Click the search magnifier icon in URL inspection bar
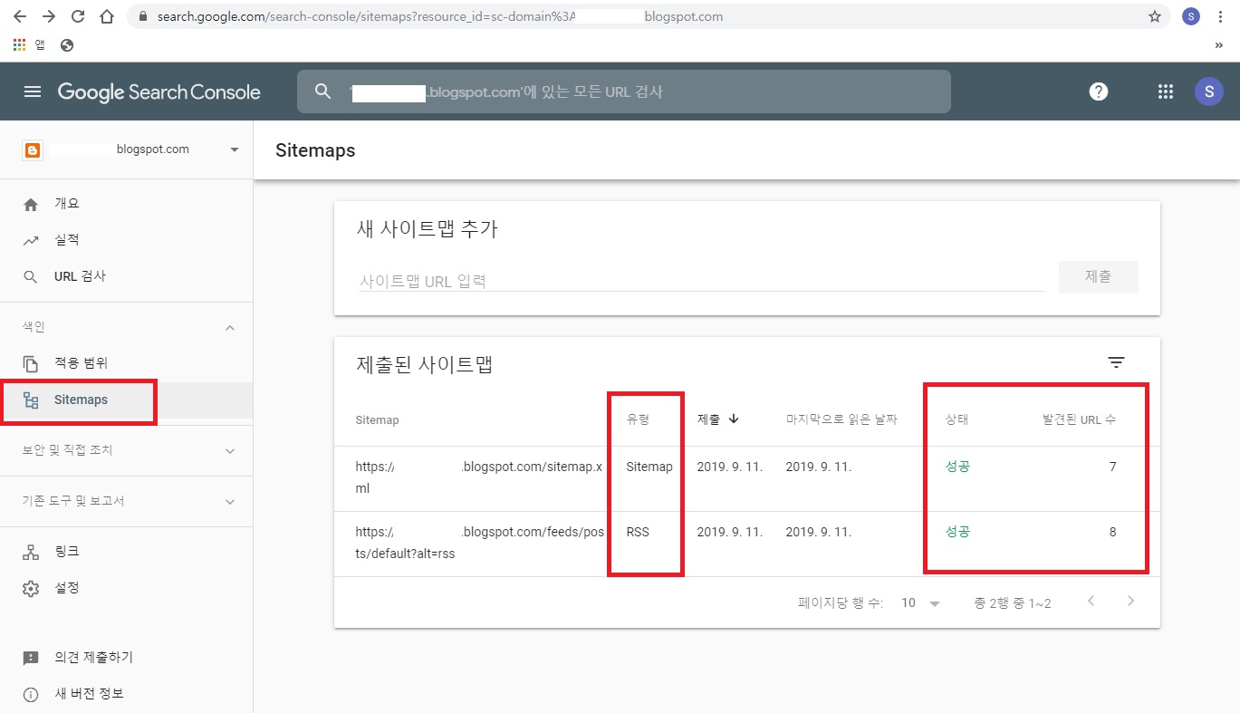The width and height of the screenshot is (1240, 713). tap(323, 92)
